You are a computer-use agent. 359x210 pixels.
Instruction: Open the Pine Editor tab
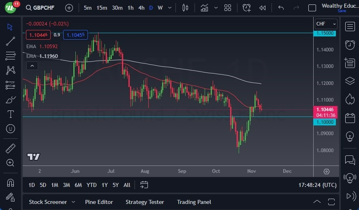point(99,202)
